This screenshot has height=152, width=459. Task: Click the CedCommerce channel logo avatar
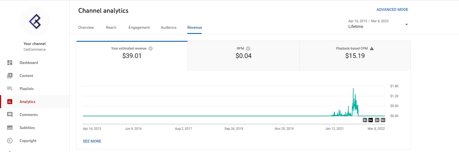coord(35,21)
